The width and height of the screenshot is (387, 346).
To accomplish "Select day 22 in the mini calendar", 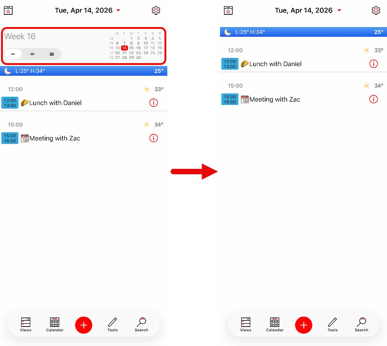I will coord(131,53).
